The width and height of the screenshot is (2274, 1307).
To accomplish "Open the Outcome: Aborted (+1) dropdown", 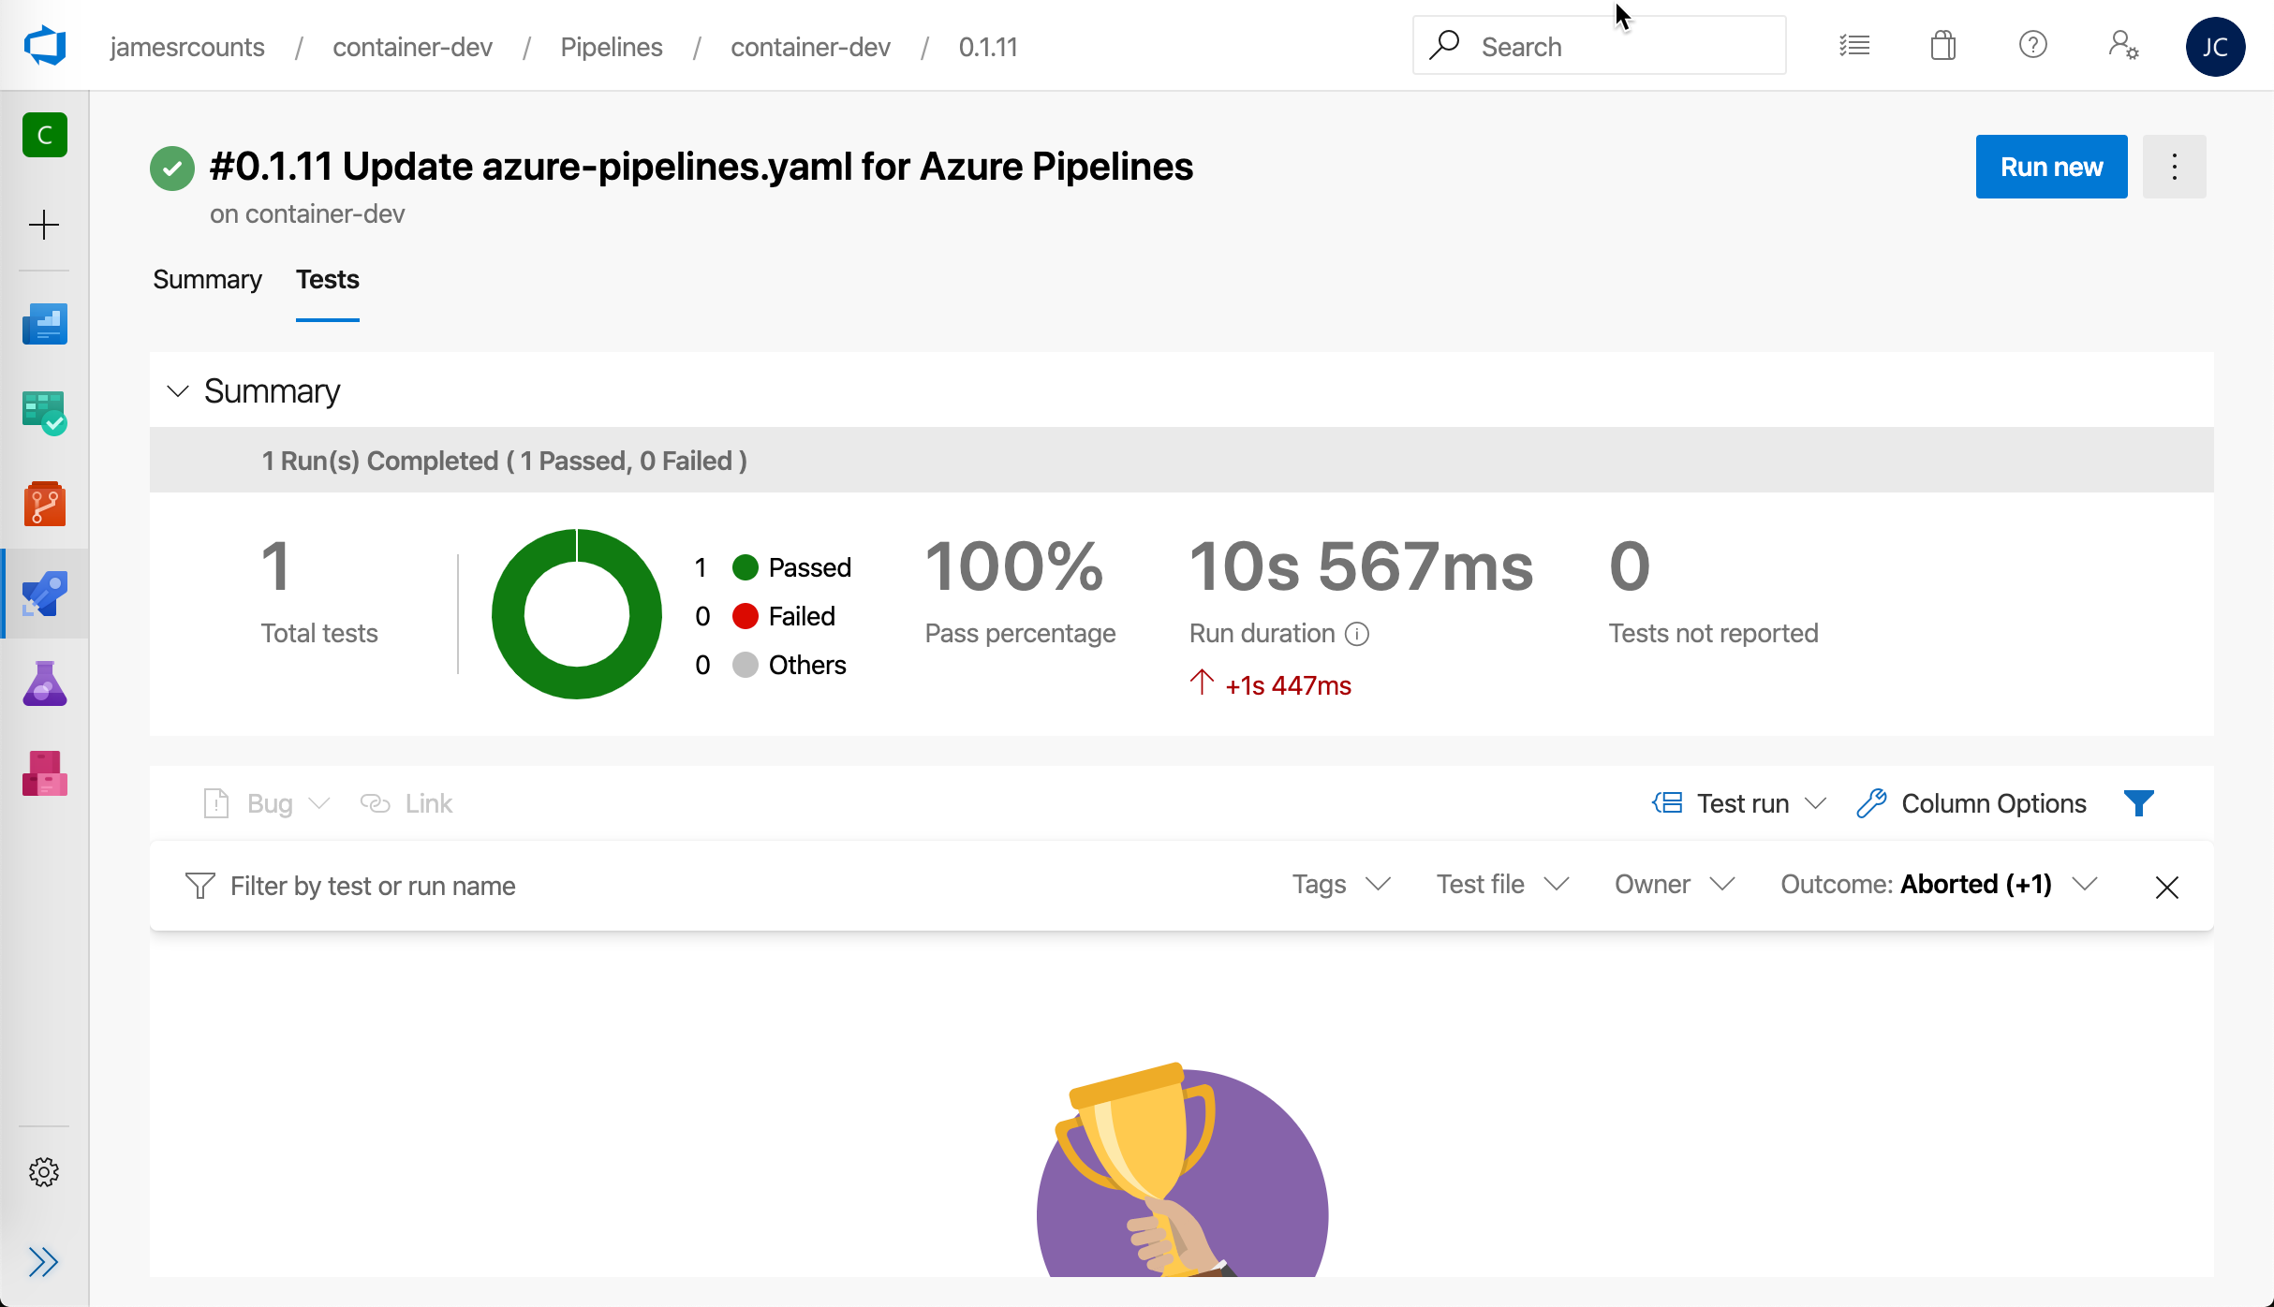I will tap(1939, 885).
